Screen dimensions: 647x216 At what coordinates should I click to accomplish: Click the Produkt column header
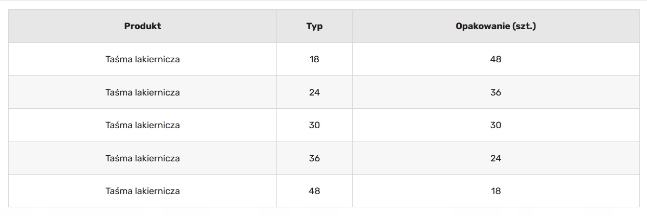pyautogui.click(x=142, y=26)
